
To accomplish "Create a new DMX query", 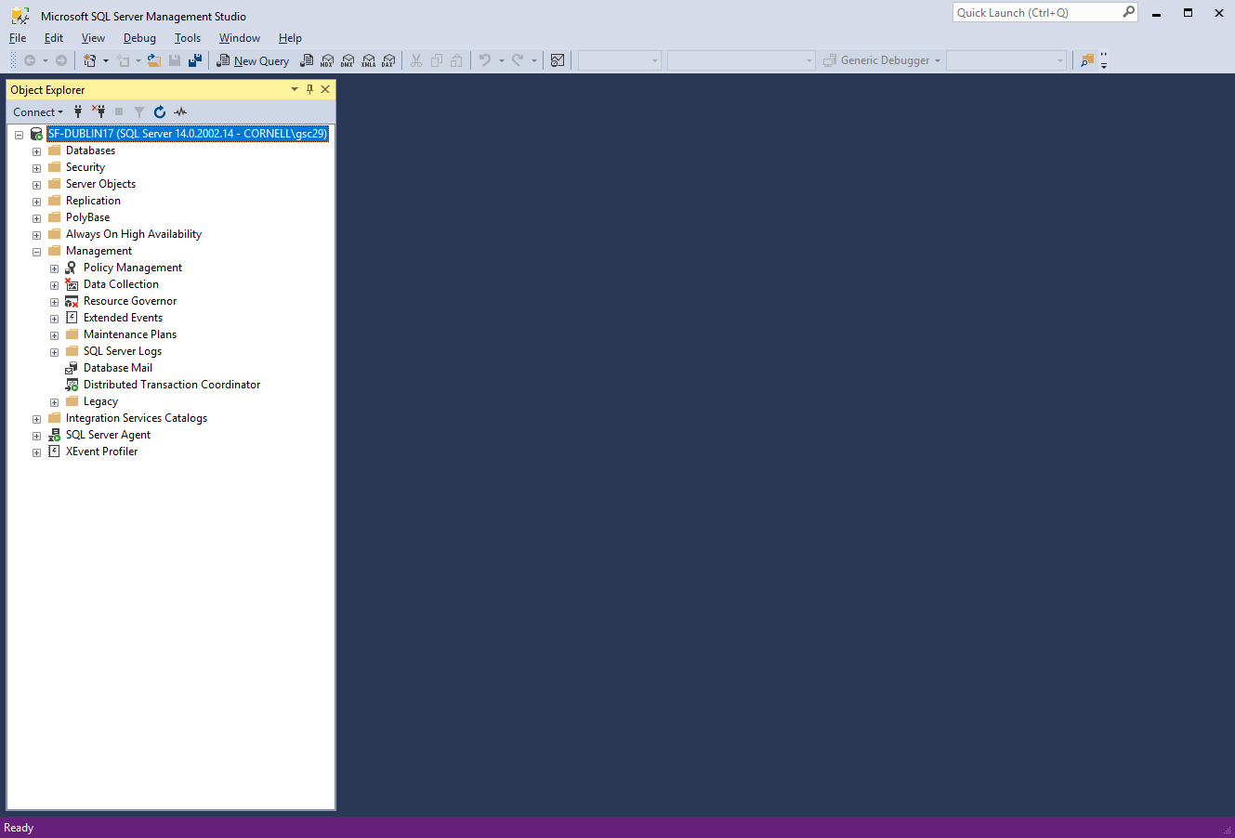I will coord(348,60).
